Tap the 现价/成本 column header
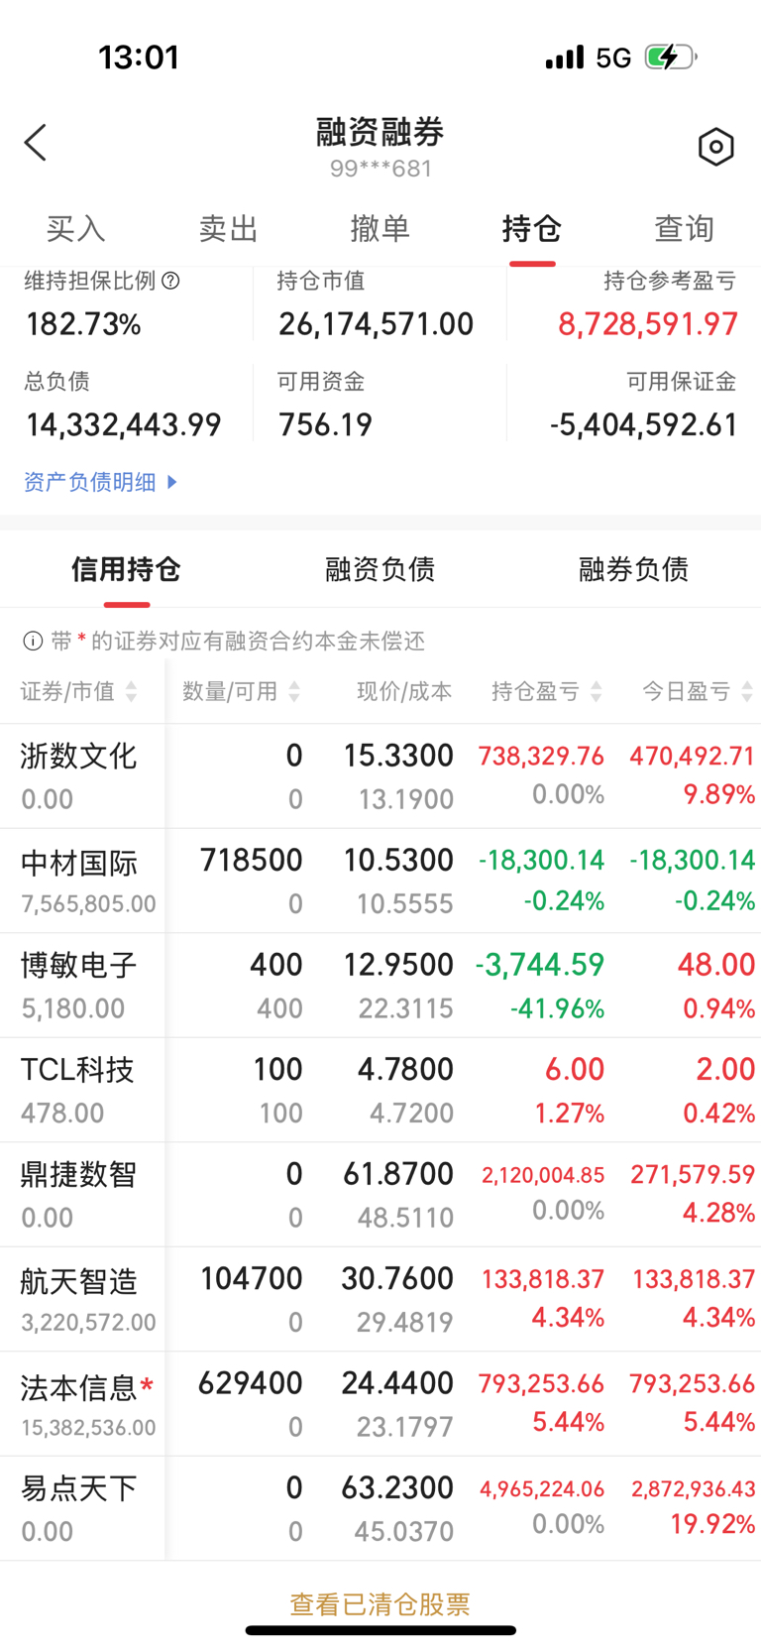Image resolution: width=762 pixels, height=1651 pixels. pyautogui.click(x=404, y=691)
